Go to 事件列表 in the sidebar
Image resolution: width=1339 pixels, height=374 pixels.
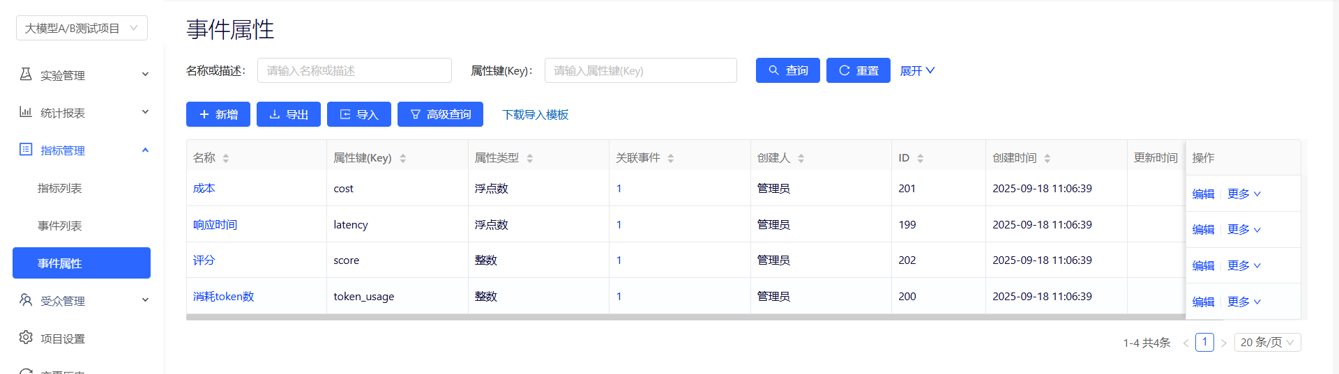pyautogui.click(x=60, y=226)
